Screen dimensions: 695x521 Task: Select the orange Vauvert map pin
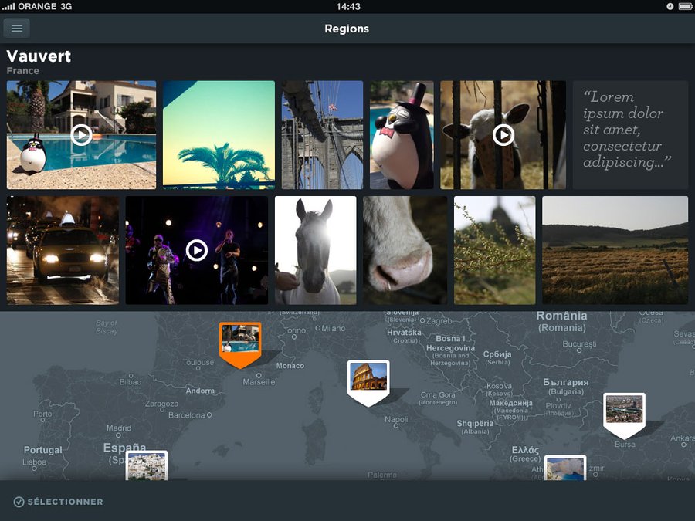click(x=240, y=341)
